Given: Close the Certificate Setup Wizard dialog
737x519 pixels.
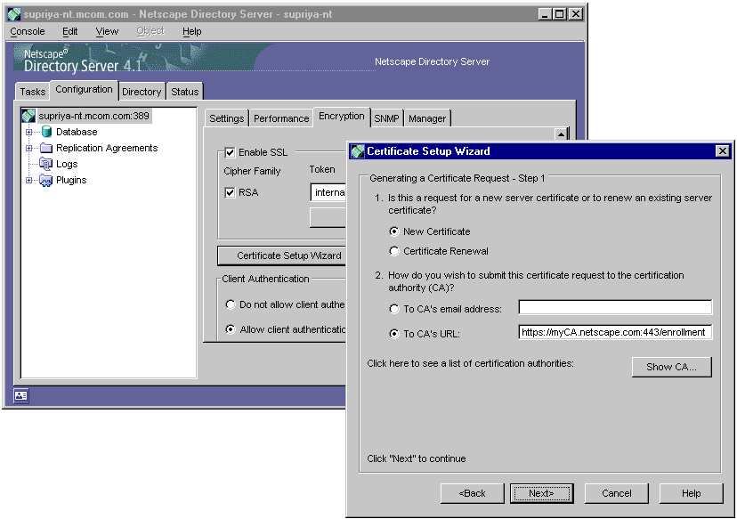Looking at the screenshot, I should click(x=722, y=151).
